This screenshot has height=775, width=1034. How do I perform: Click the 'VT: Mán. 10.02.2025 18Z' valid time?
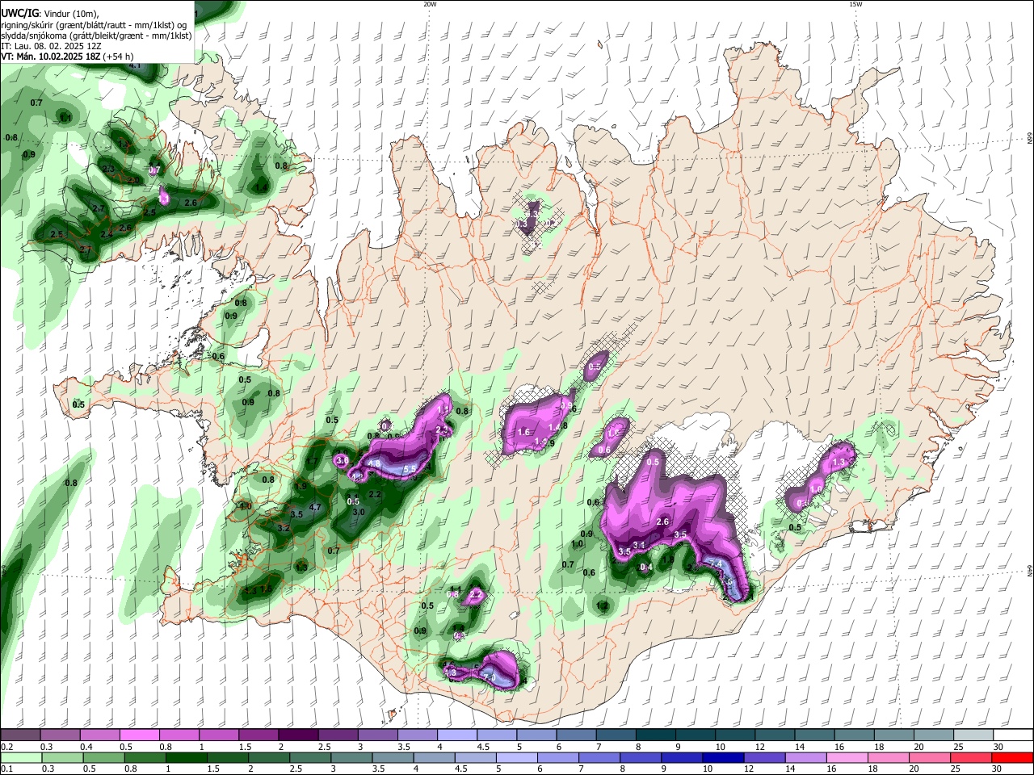[x=50, y=57]
